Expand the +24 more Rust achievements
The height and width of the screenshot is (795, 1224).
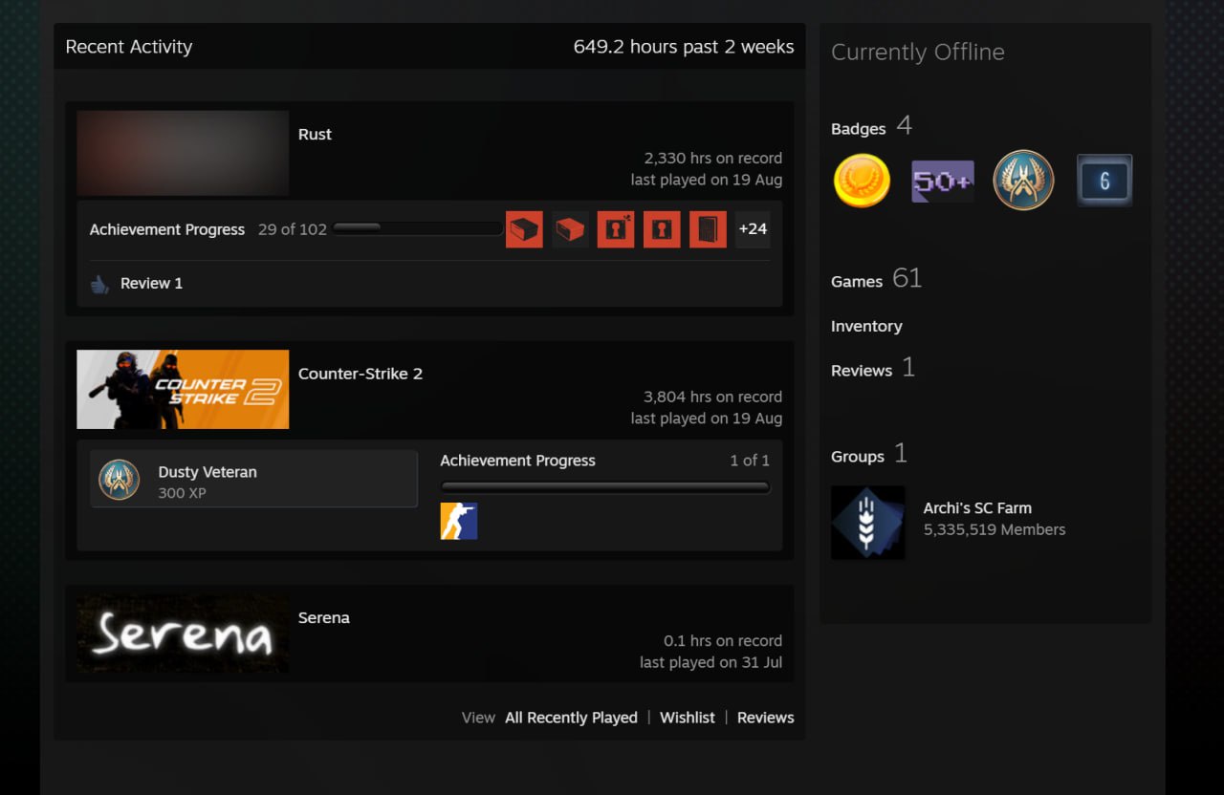tap(753, 229)
